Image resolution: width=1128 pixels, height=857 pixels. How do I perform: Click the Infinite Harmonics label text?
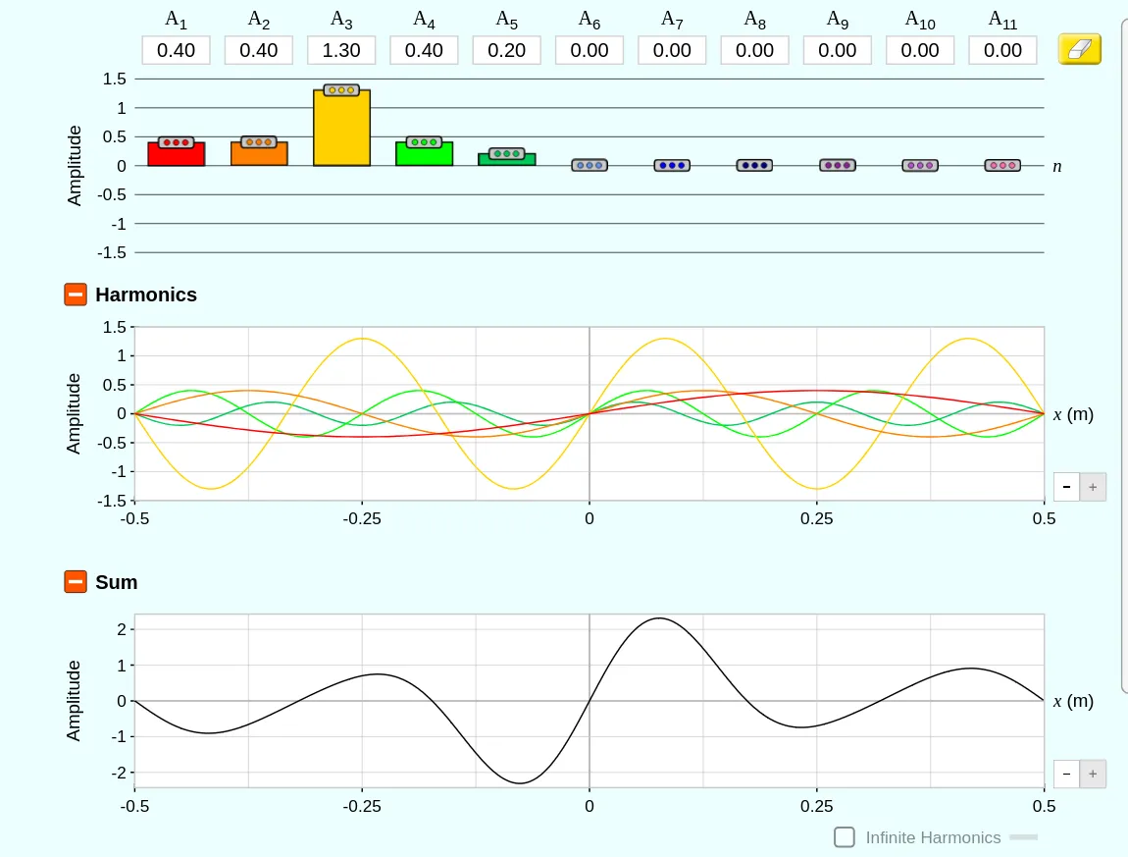[933, 837]
